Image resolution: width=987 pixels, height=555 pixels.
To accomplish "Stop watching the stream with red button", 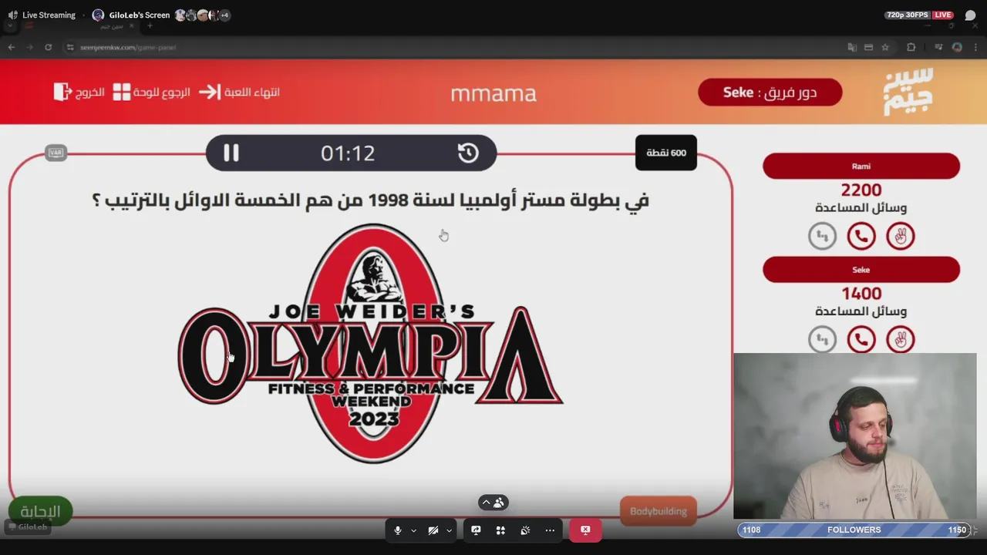I will [585, 530].
